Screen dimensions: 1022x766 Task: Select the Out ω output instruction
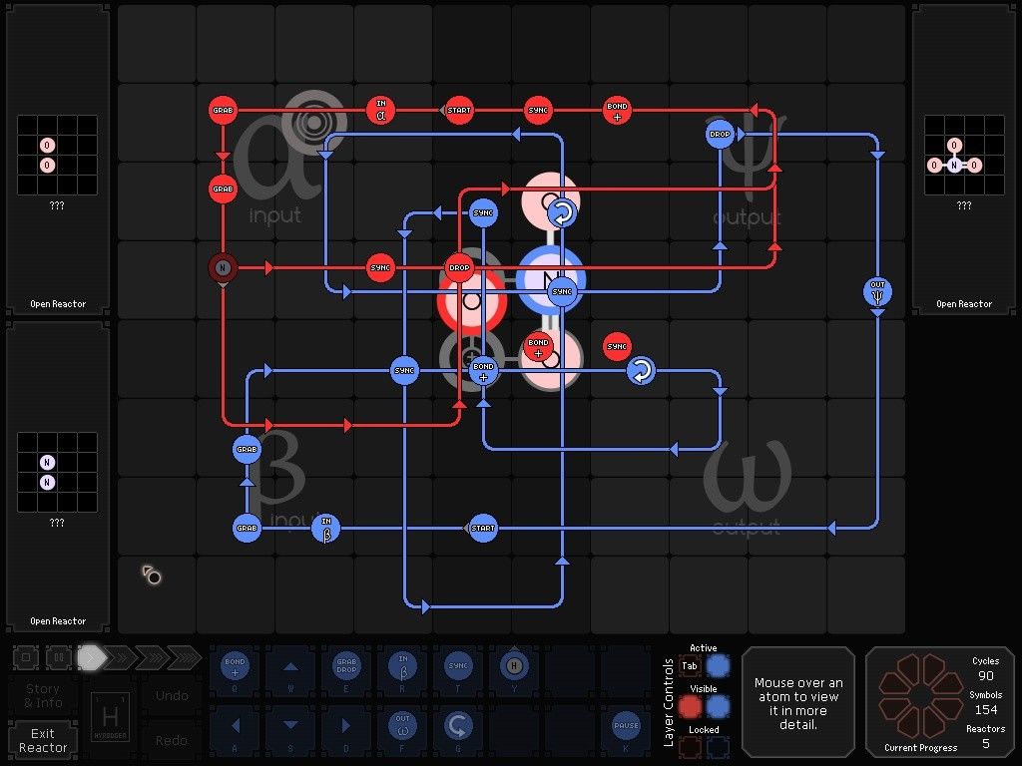click(402, 725)
